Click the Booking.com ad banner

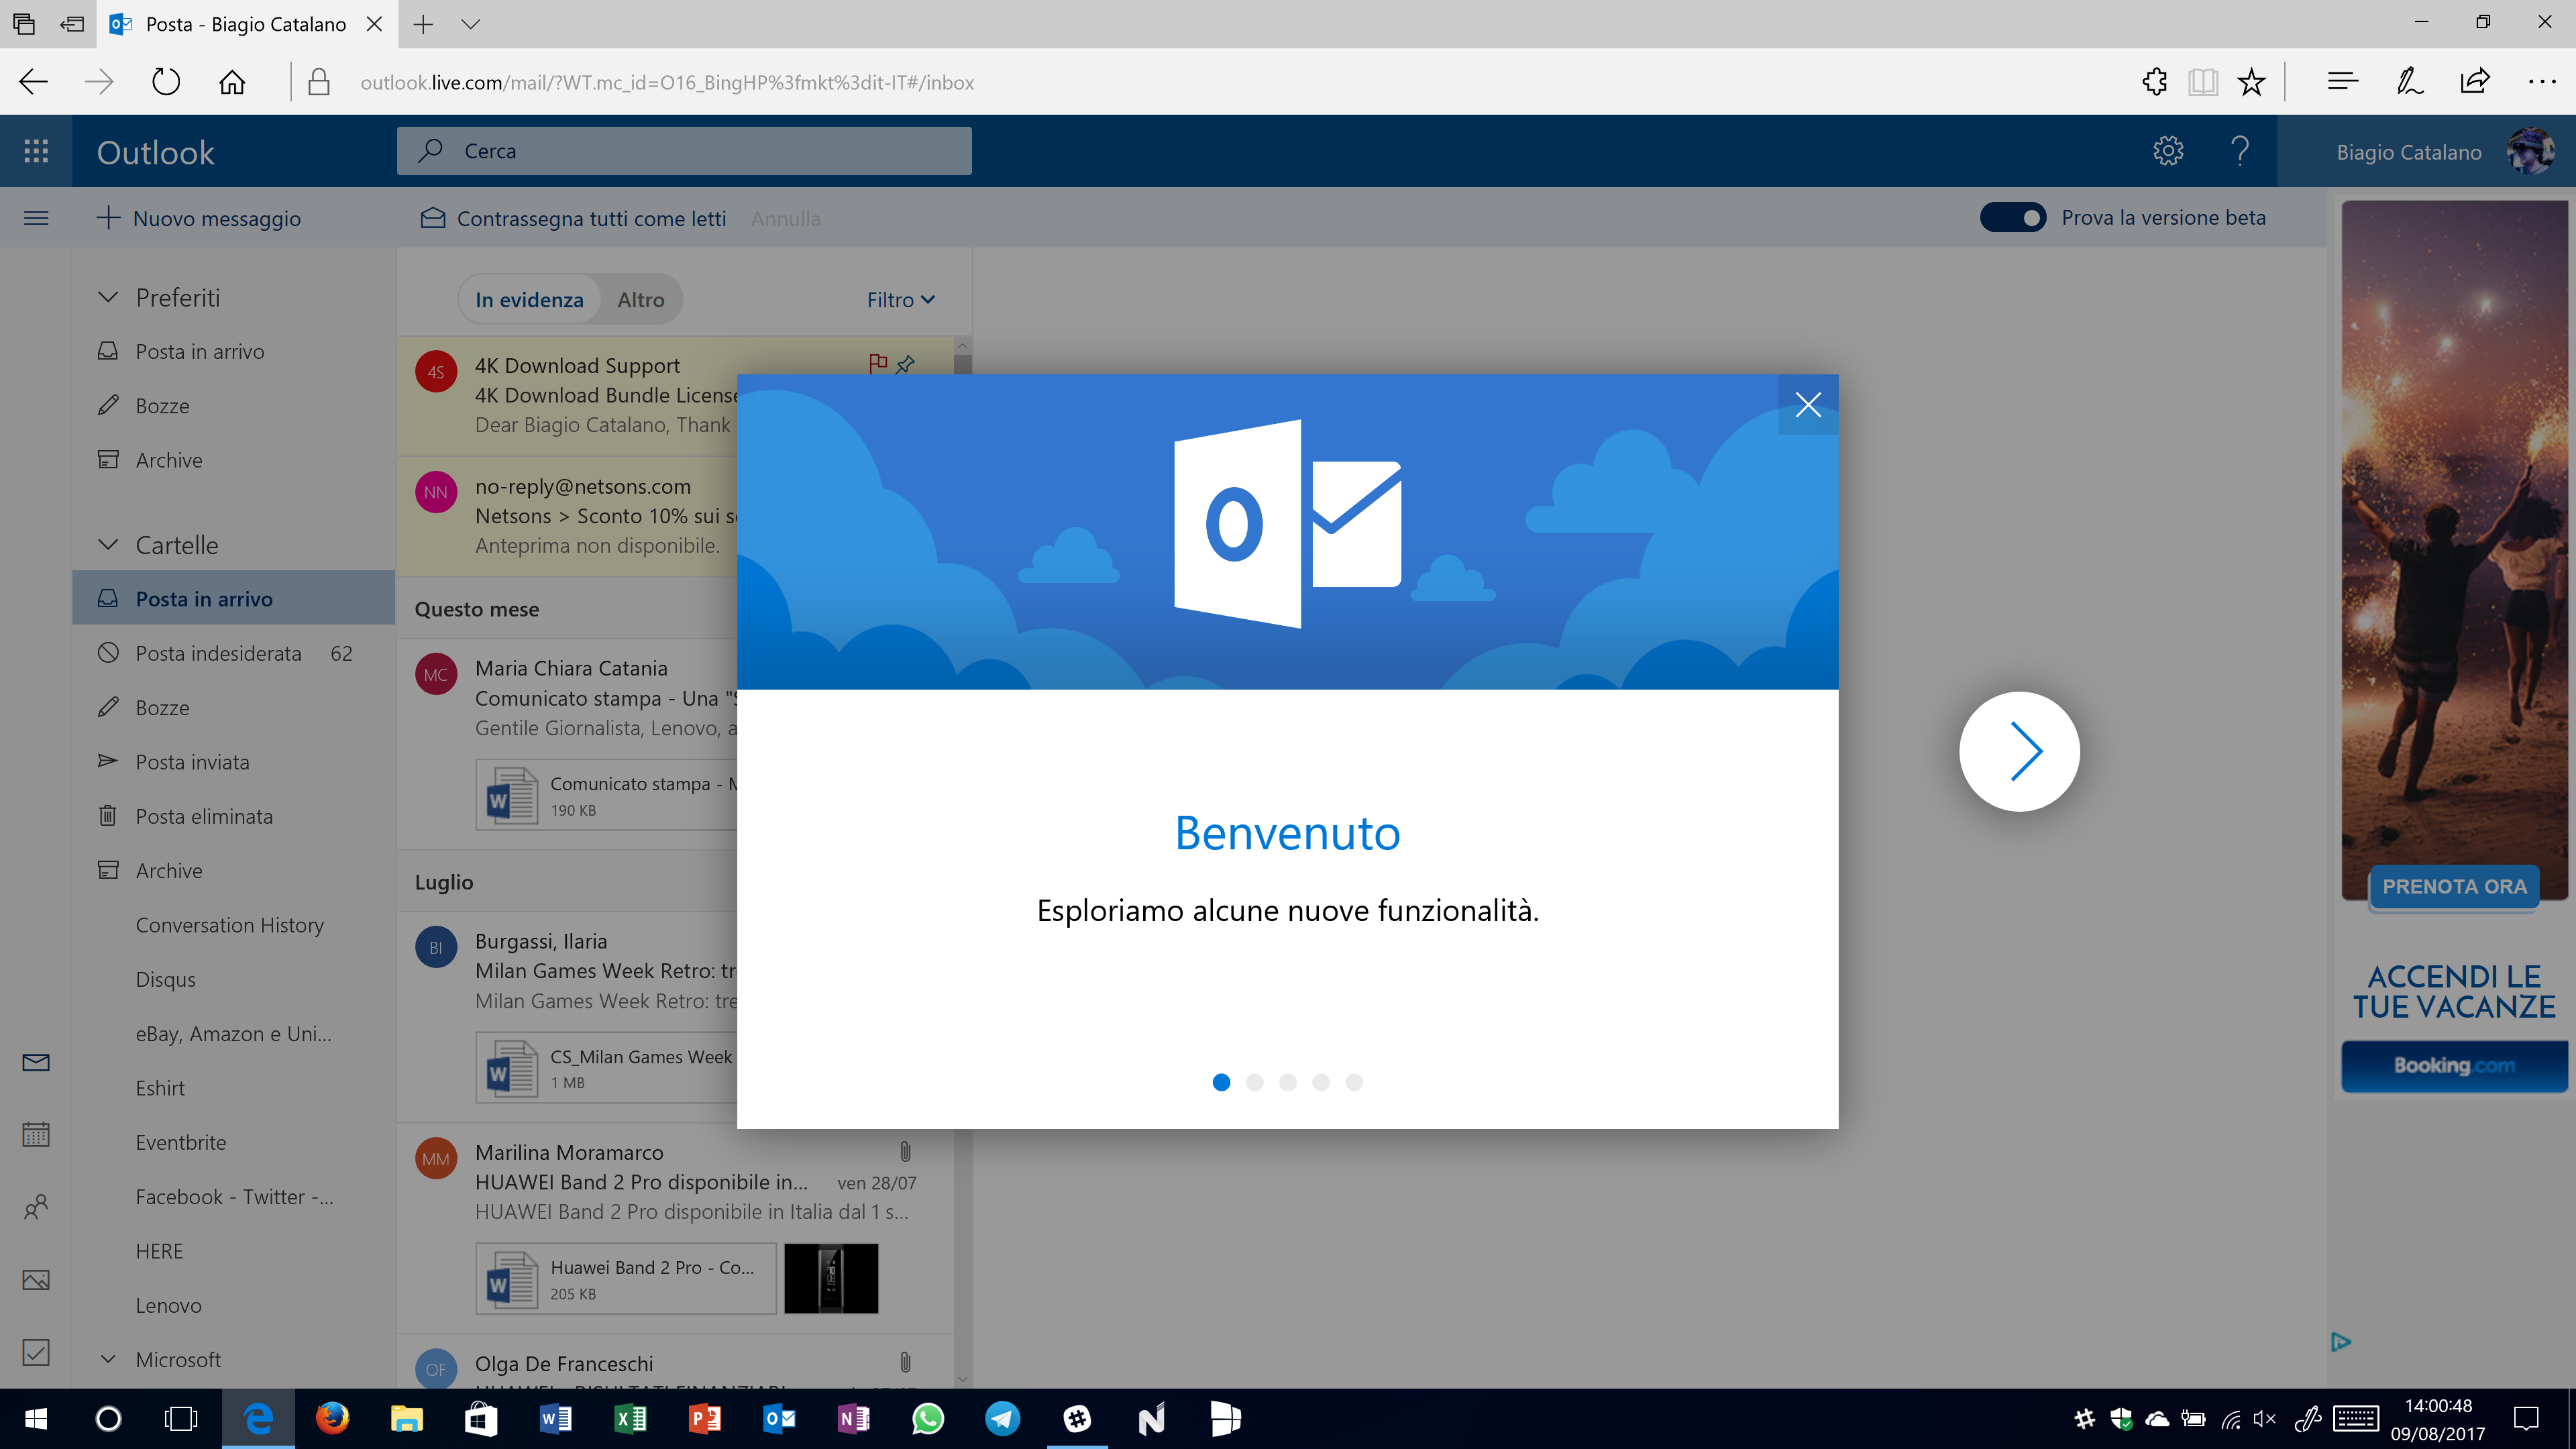[x=2454, y=1066]
